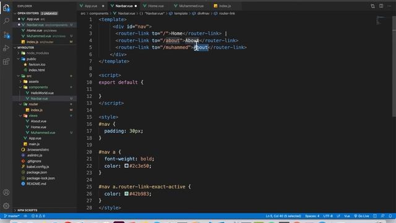
Task: Open .browserslistrc file
Action: [x=38, y=150]
